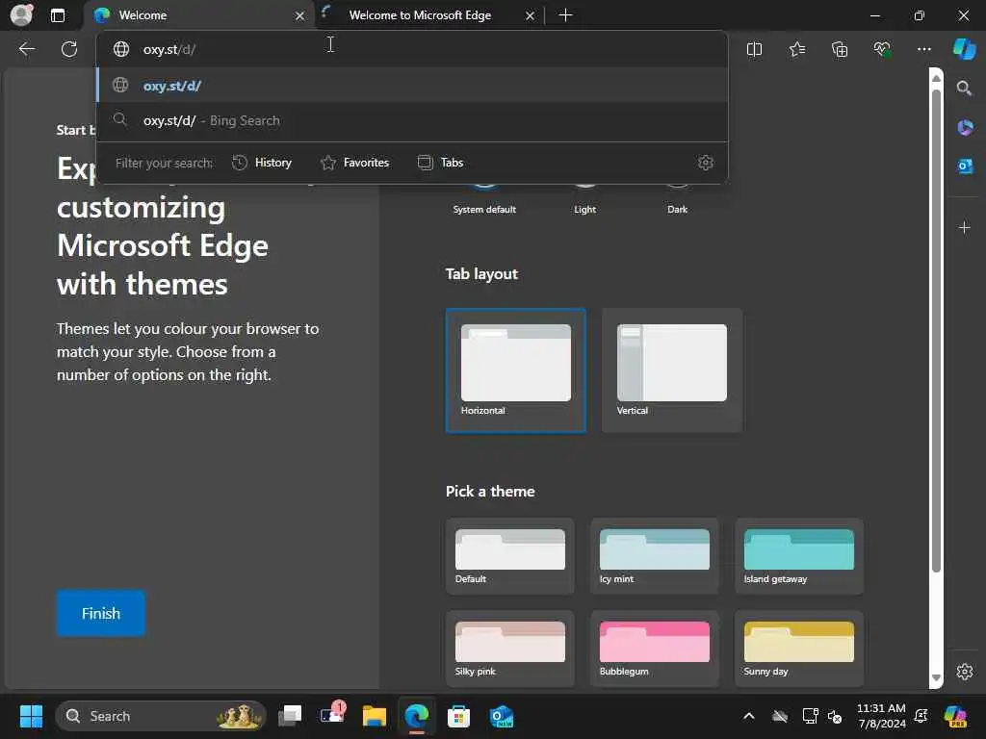Open the profile avatar menu
This screenshot has width=986, height=739.
pyautogui.click(x=21, y=15)
